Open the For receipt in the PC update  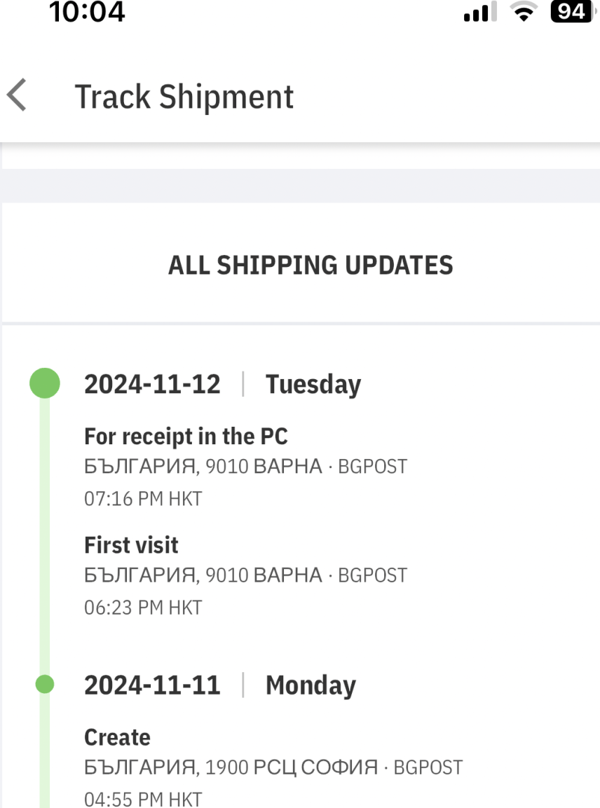pos(186,437)
